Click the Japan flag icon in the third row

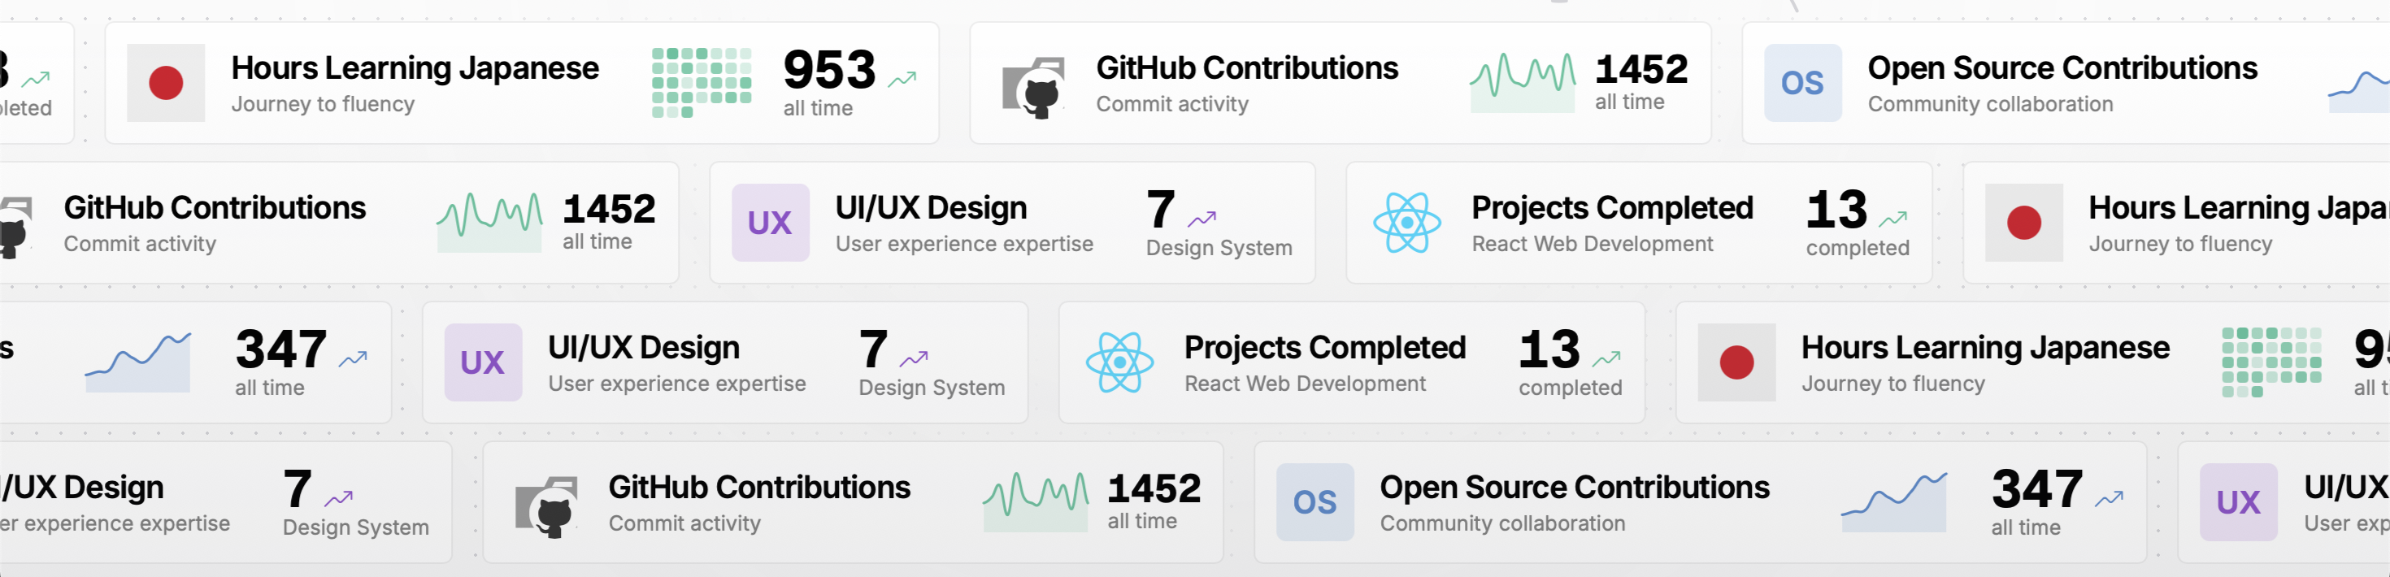click(1737, 362)
